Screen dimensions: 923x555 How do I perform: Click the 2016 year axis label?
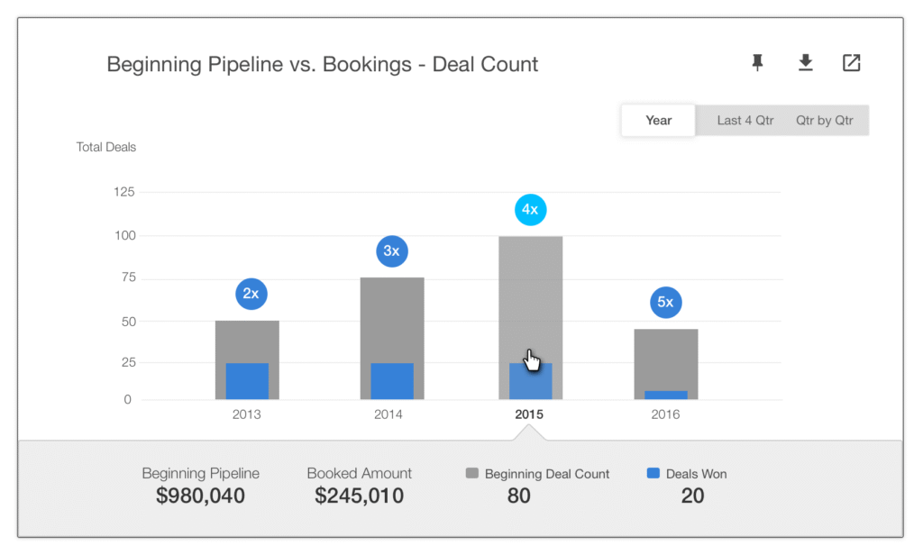(x=665, y=414)
